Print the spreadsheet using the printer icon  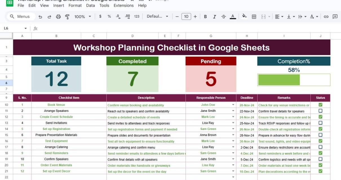click(58, 17)
